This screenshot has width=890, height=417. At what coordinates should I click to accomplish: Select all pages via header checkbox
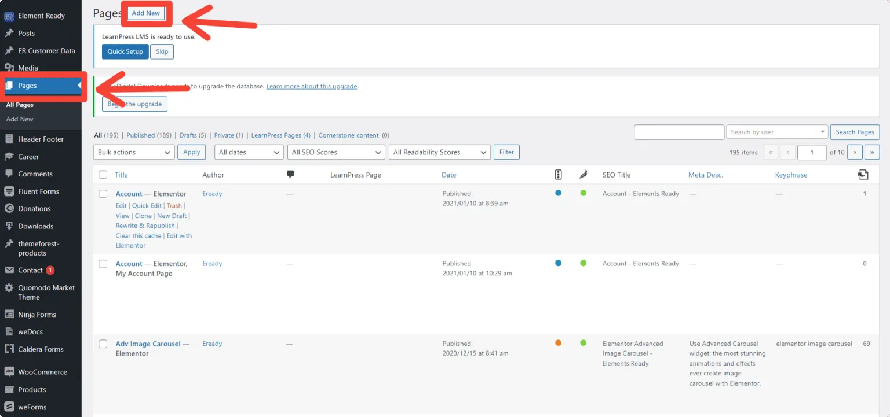click(103, 174)
